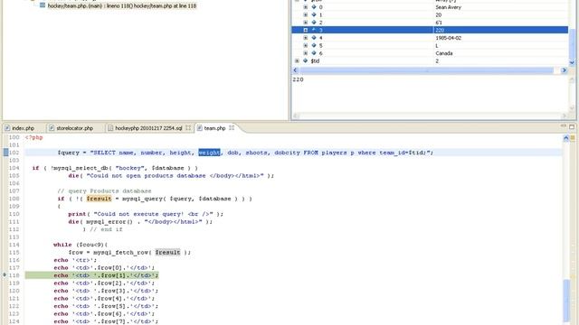Close the hockeyphp 20101217 2254.sql tab
This screenshot has height=325, width=579.
(188, 128)
